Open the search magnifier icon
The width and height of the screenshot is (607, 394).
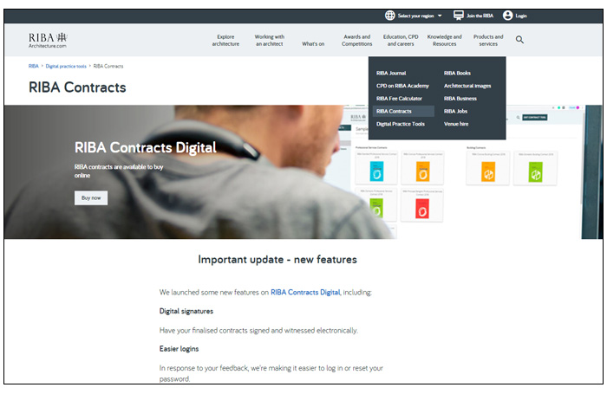[519, 40]
